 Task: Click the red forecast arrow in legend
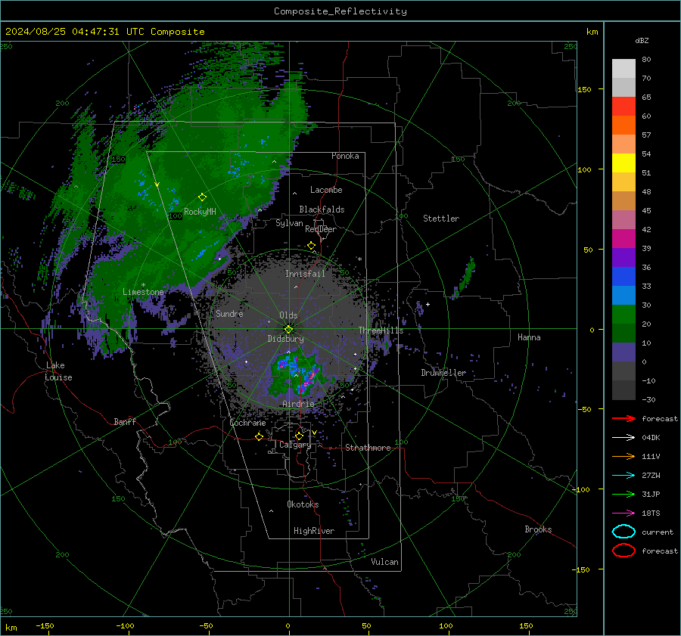tap(623, 418)
